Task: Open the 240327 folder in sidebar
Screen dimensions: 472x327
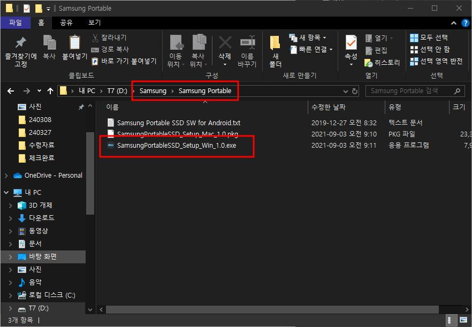Action: 40,133
